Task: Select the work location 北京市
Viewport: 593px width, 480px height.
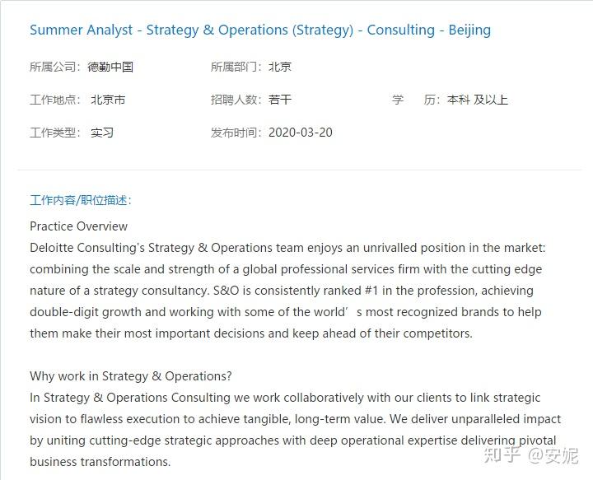Action: click(108, 100)
